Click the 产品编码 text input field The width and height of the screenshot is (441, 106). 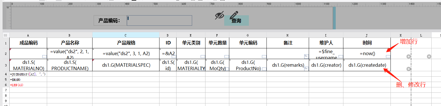coord(159,20)
